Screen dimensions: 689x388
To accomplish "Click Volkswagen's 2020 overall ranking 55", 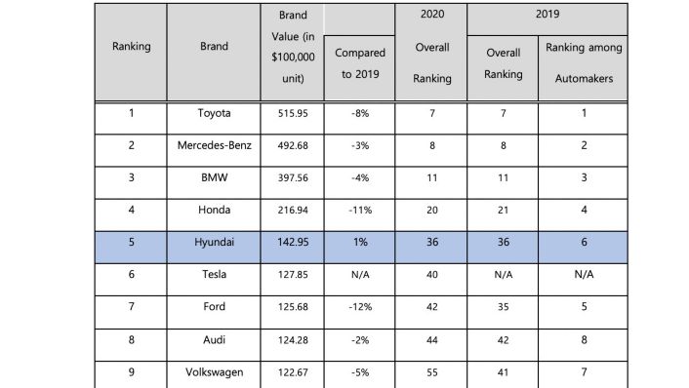I will 432,372.
